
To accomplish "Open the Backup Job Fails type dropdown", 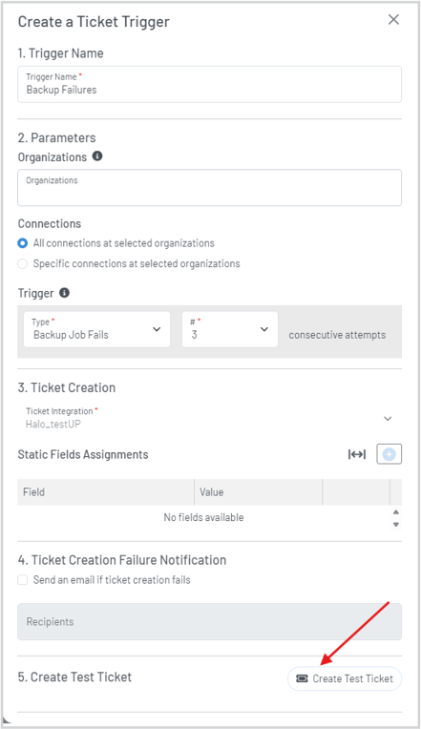I will tap(96, 329).
